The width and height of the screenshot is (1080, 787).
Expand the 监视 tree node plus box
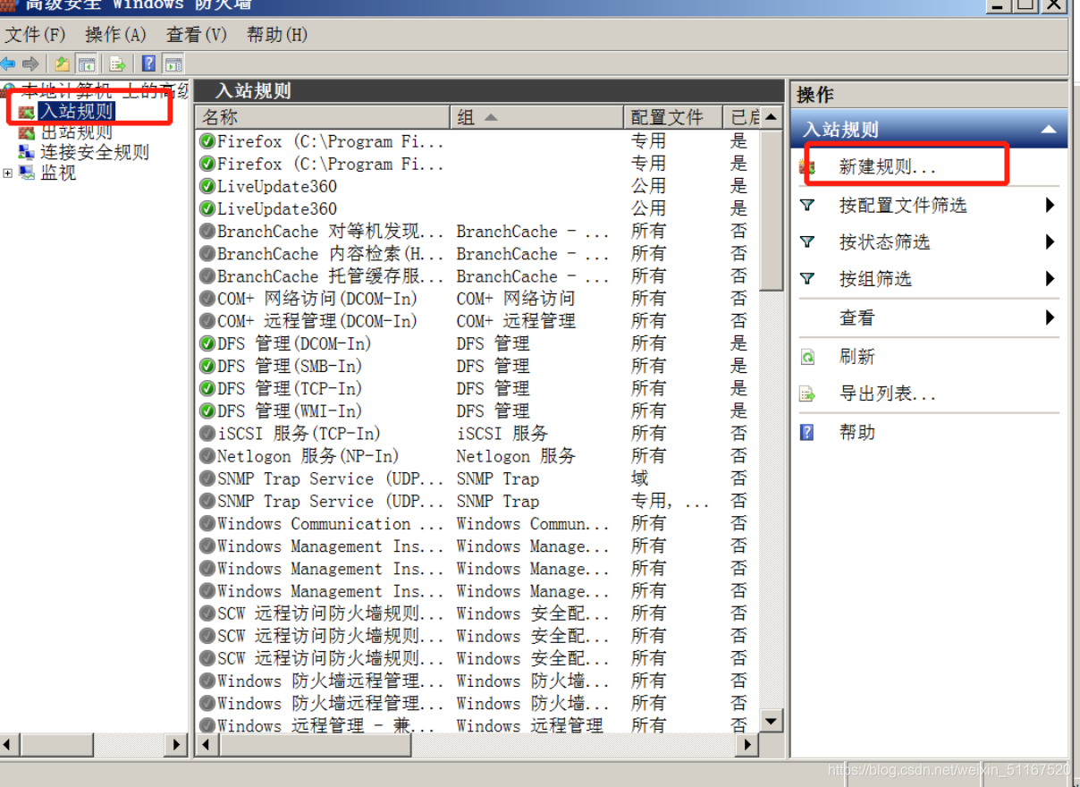pyautogui.click(x=8, y=173)
